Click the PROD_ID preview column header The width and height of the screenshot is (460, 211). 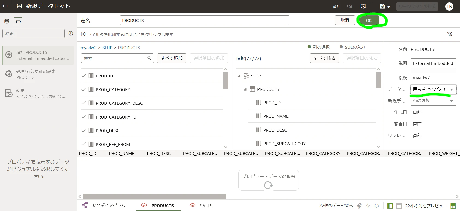point(92,154)
